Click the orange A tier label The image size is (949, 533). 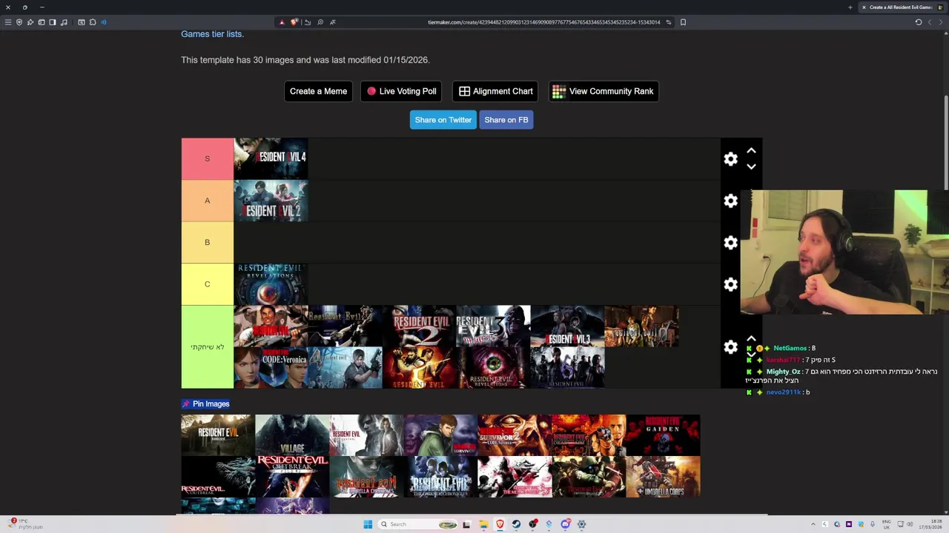pyautogui.click(x=208, y=201)
